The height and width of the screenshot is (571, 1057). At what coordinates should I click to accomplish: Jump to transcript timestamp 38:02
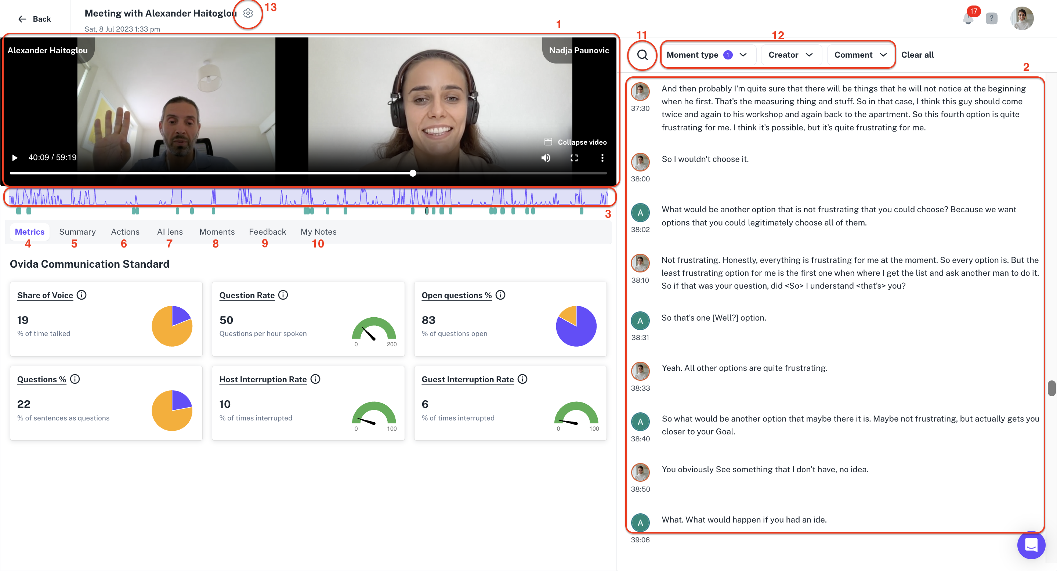pos(640,230)
